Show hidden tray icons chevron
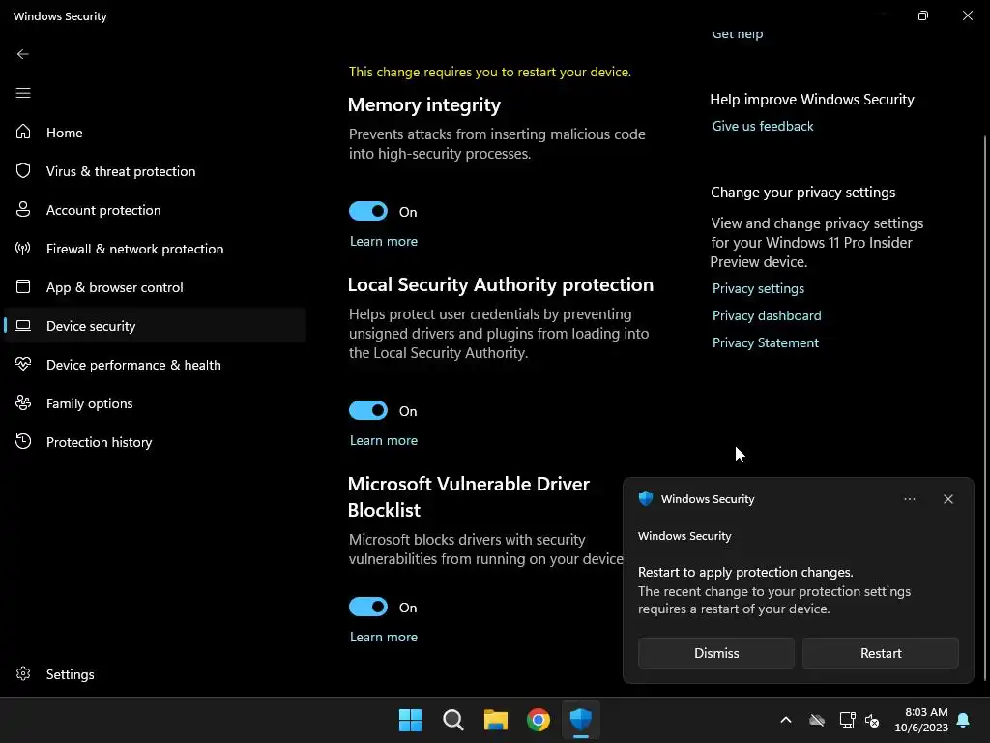 786,720
